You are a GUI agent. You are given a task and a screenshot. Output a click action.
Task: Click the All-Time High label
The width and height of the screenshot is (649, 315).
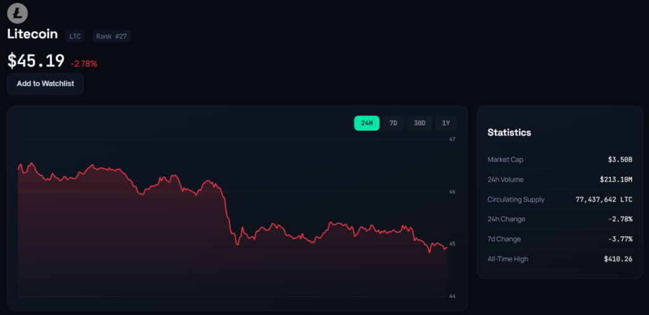[508, 259]
